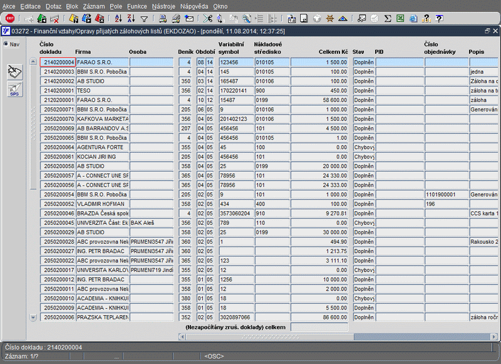Image resolution: width=501 pixels, height=364 pixels.
Task: Click the edit pencil icon in left panel
Action: click(14, 72)
